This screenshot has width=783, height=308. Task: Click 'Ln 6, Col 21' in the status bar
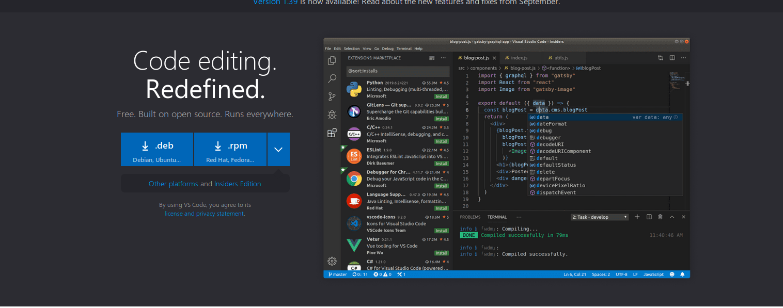point(575,274)
